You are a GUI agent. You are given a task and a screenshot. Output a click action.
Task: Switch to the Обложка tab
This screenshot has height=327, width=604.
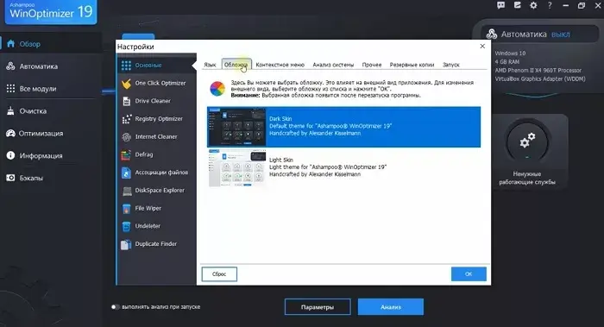(x=236, y=65)
